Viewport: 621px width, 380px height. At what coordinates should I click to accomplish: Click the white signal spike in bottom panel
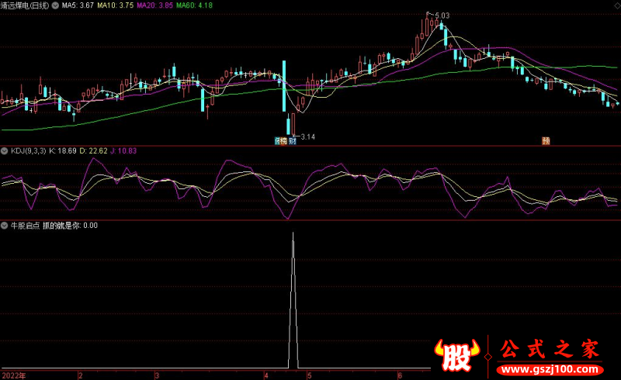(x=293, y=301)
